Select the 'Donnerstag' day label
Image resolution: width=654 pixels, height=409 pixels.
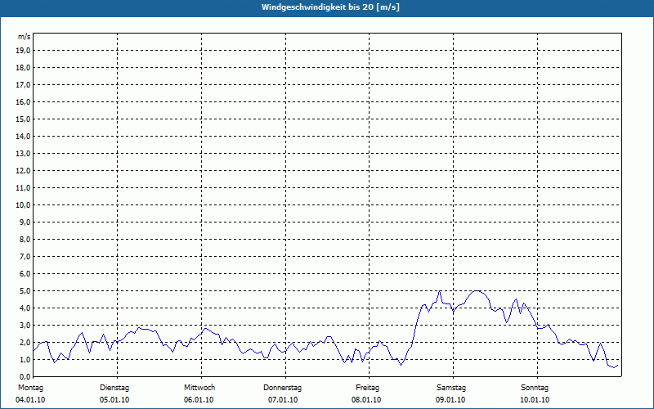click(282, 388)
